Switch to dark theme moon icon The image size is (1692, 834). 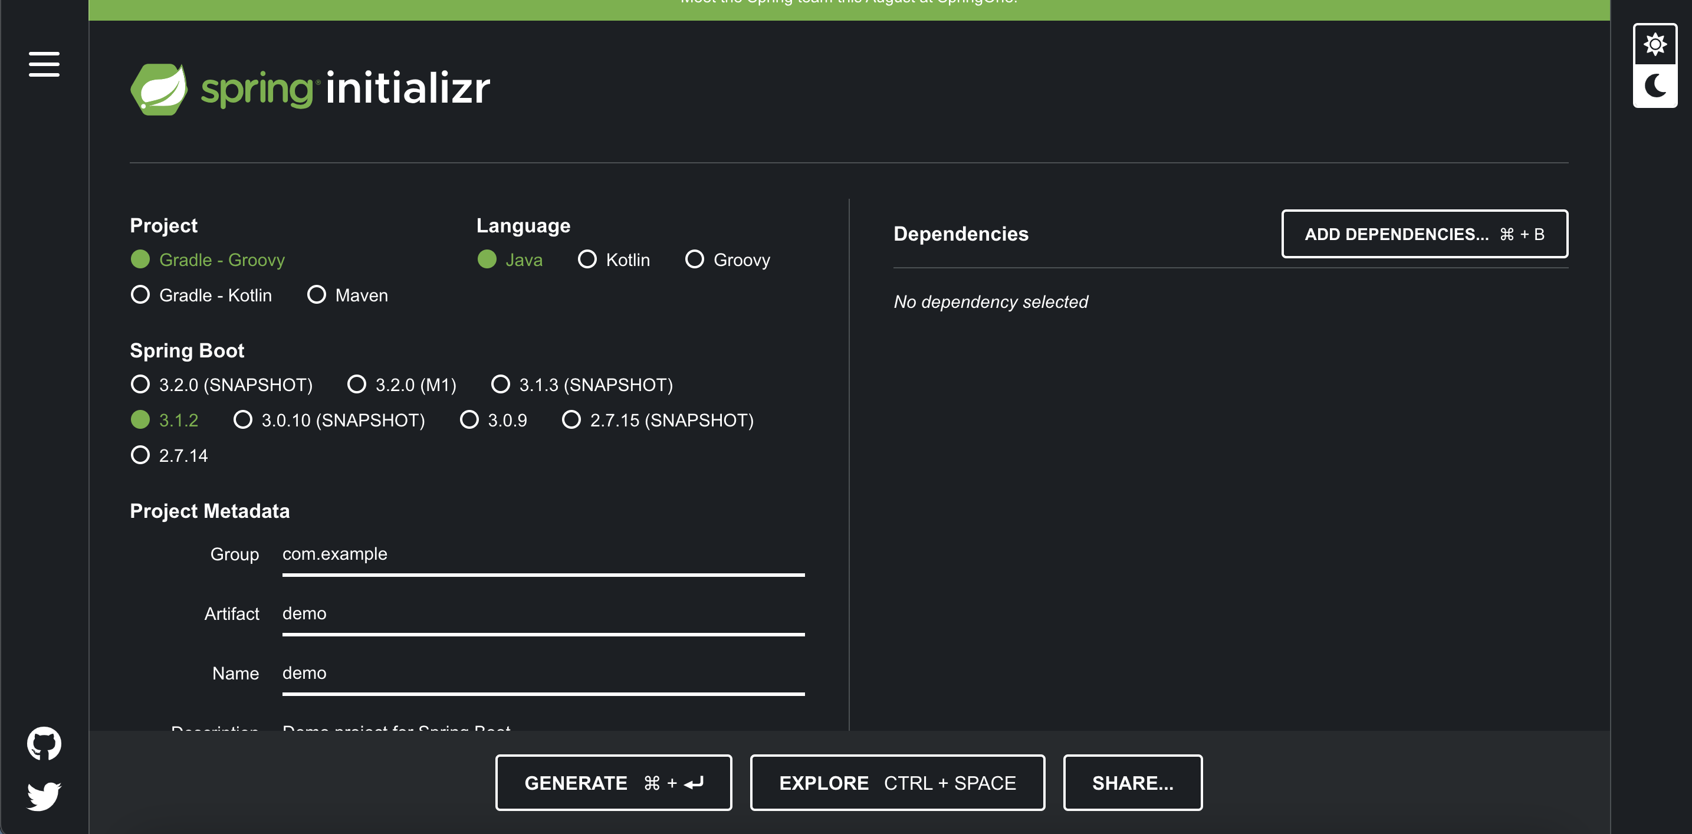[x=1655, y=86]
